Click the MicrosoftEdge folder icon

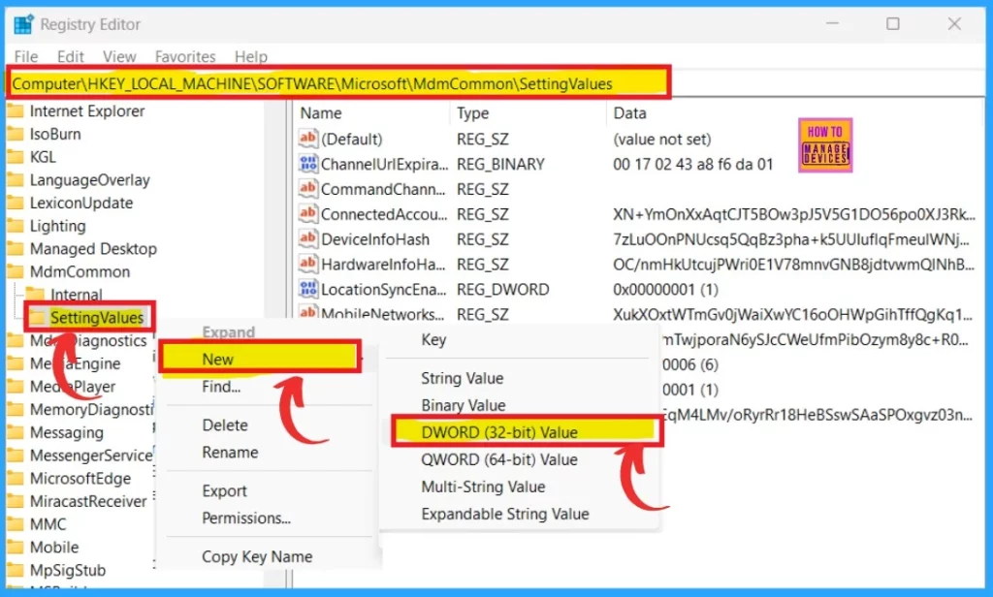(x=16, y=478)
